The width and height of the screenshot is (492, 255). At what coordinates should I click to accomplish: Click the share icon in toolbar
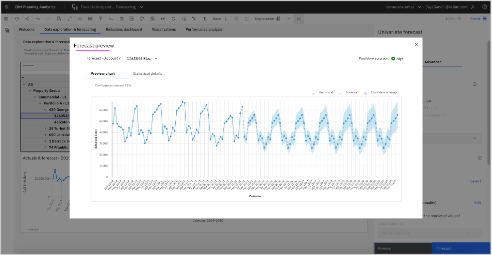[27, 19]
